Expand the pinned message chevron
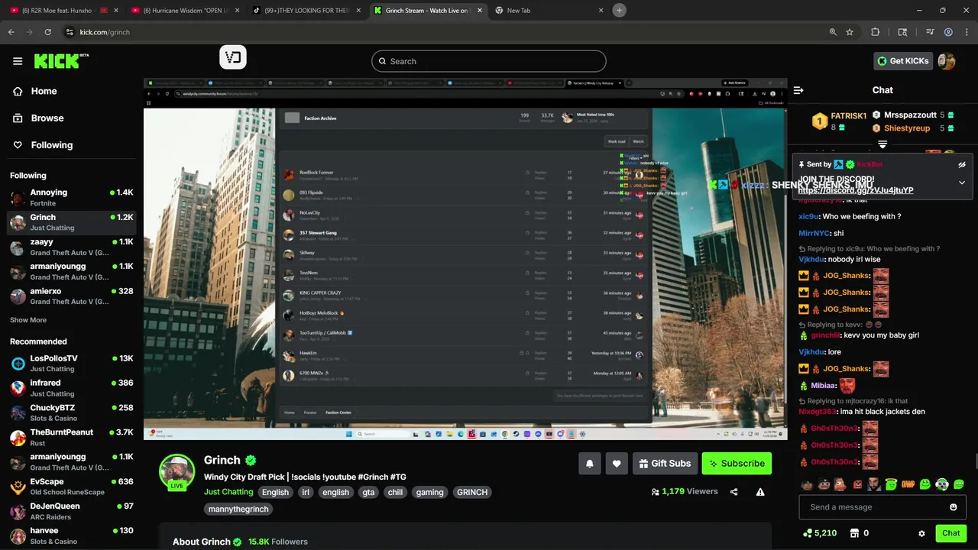Viewport: 978px width, 550px height. (x=962, y=183)
